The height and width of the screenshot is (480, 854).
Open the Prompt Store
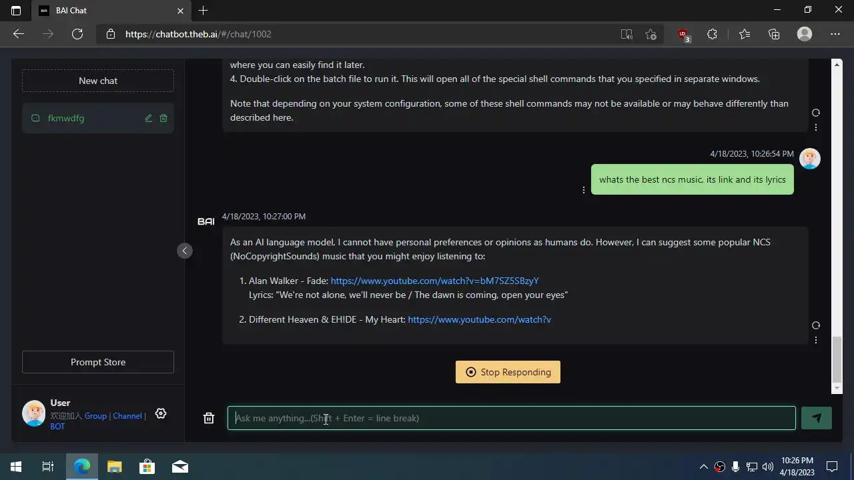click(x=98, y=362)
